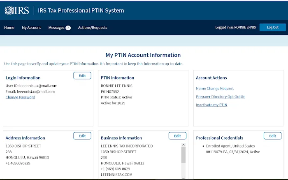The image size is (288, 180).
Task: Edit Professional Credentials
Action: point(272,136)
